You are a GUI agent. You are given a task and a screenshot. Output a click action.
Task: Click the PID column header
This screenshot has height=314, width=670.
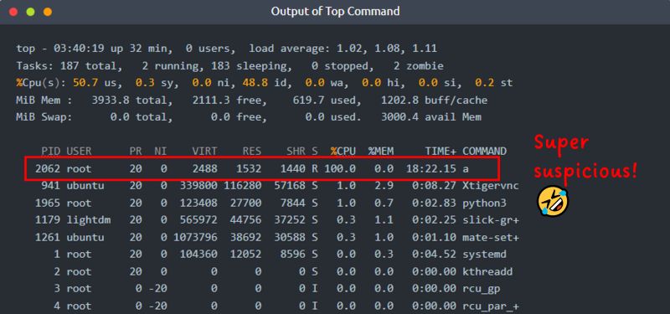pos(51,152)
